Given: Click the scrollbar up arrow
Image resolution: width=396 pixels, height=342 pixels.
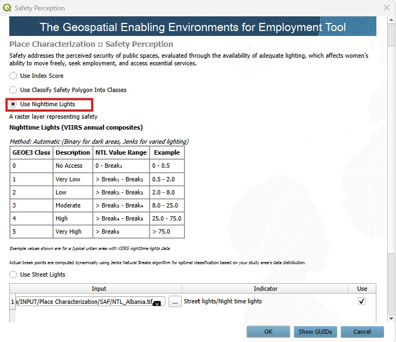Looking at the screenshot, I should click(391, 20).
